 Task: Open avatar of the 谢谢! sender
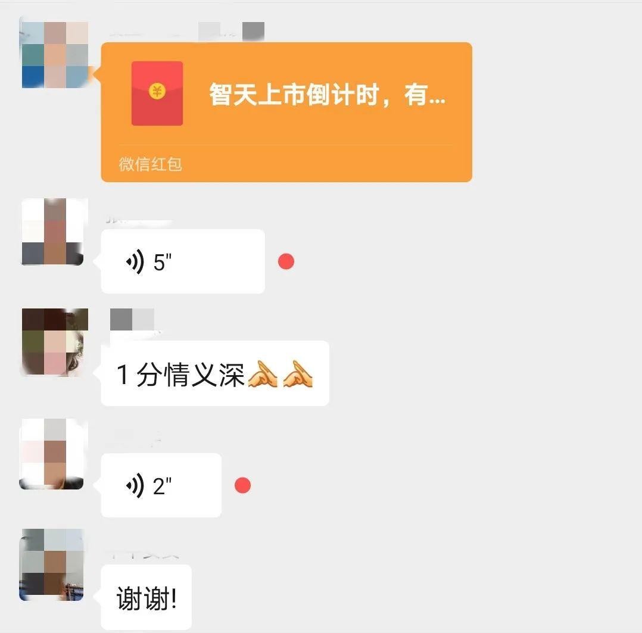[52, 565]
